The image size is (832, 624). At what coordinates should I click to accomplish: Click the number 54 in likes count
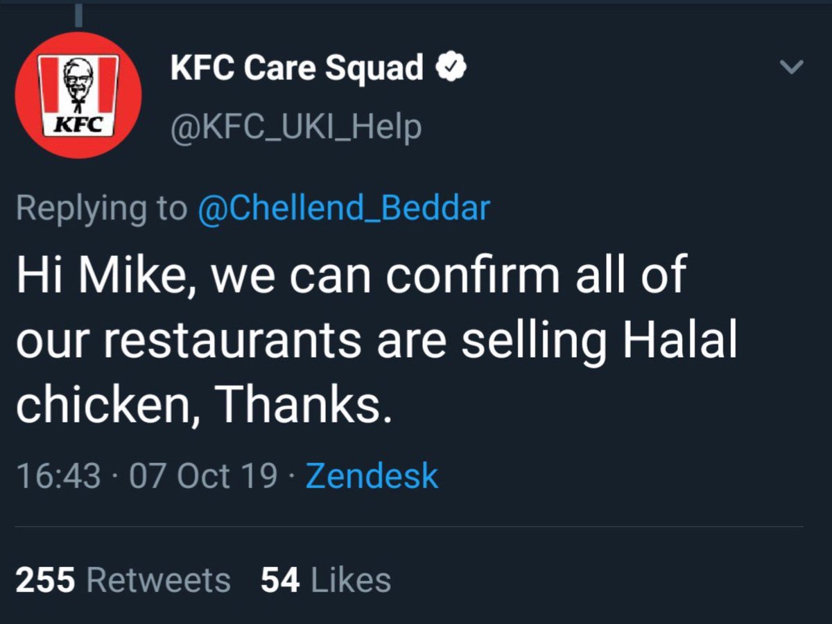coord(280,580)
